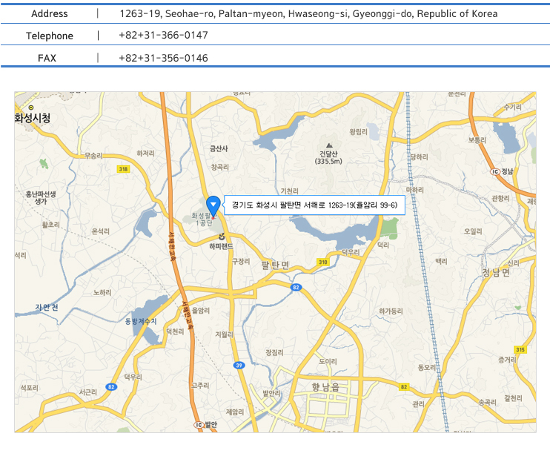Click the 도이리 village label
This screenshot has height=459, width=550.
click(328, 361)
